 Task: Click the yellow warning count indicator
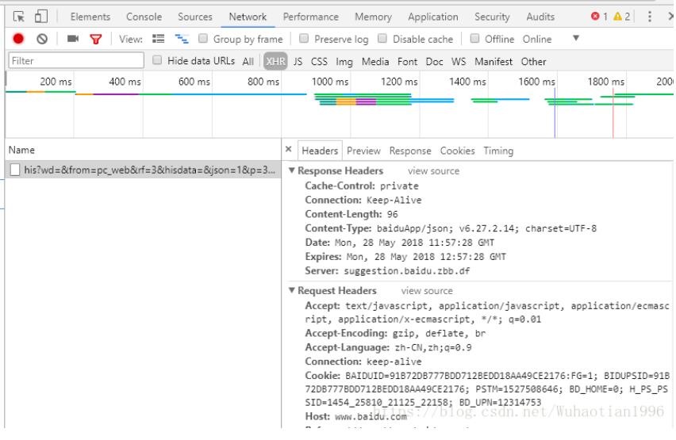click(622, 17)
